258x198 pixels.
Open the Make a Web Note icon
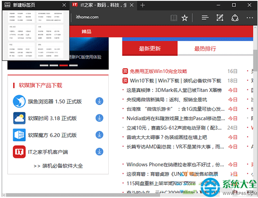tap(220, 17)
